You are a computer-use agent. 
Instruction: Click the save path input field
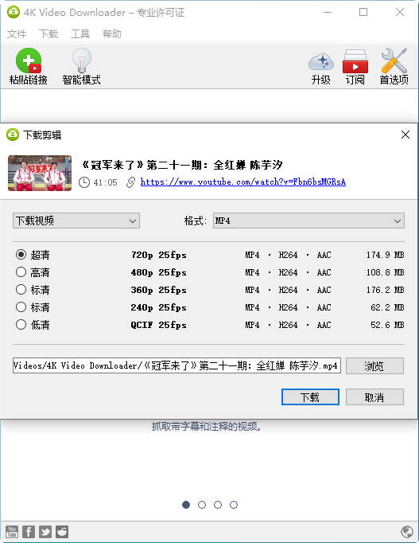point(177,365)
